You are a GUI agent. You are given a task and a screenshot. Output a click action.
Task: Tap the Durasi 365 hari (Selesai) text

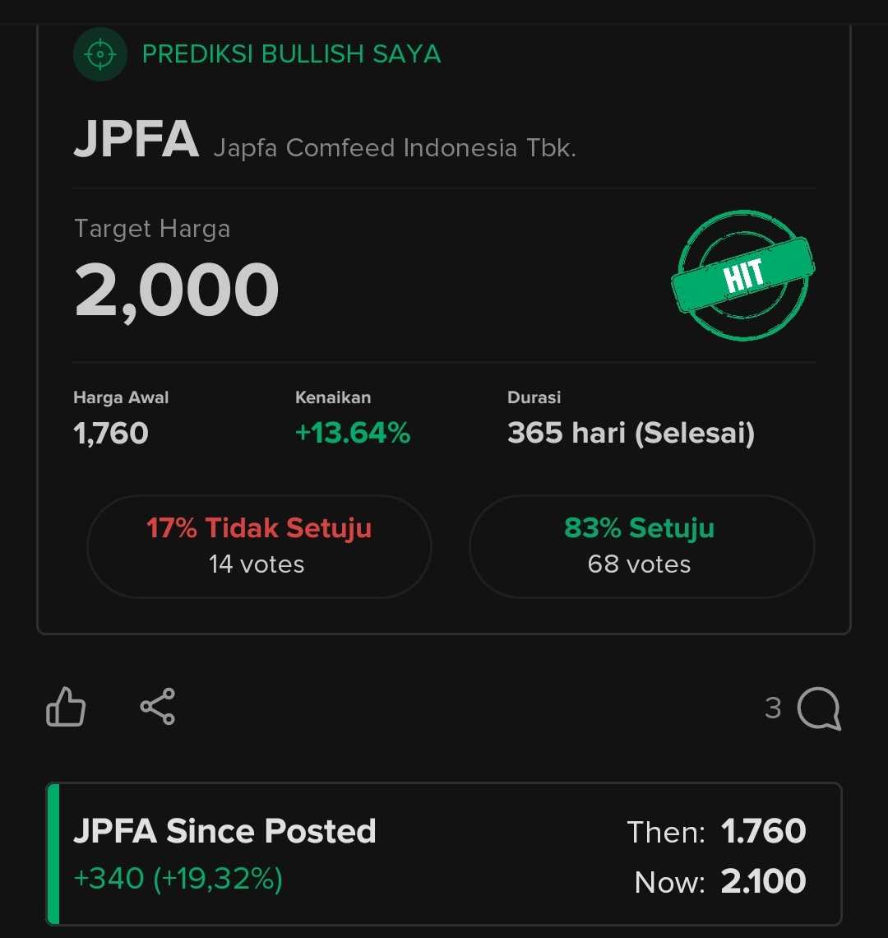pyautogui.click(x=631, y=433)
